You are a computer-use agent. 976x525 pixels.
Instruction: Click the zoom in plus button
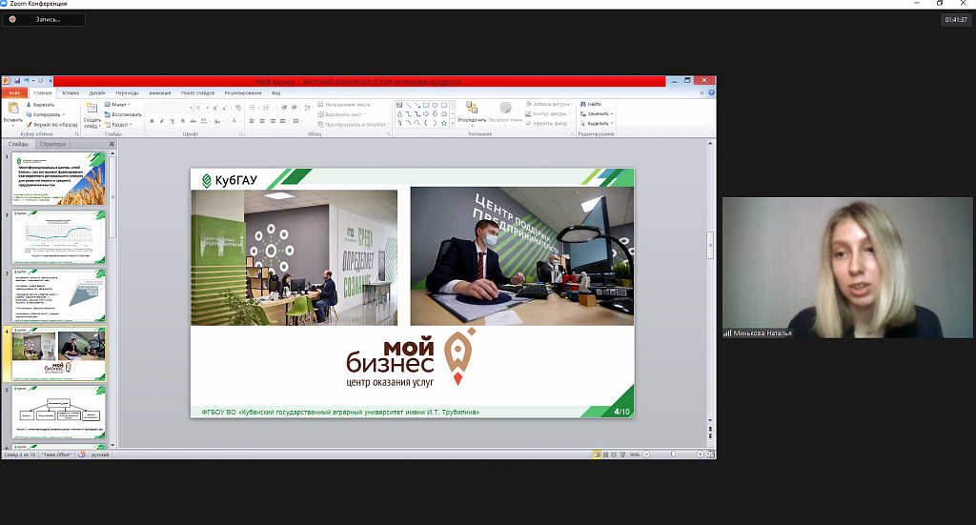click(x=700, y=454)
